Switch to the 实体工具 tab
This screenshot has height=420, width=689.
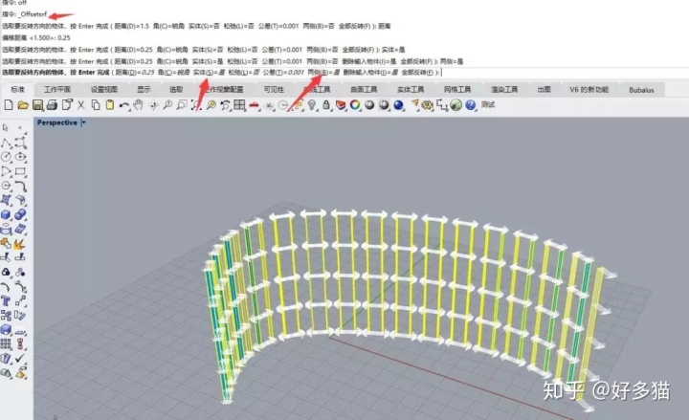[x=411, y=89]
